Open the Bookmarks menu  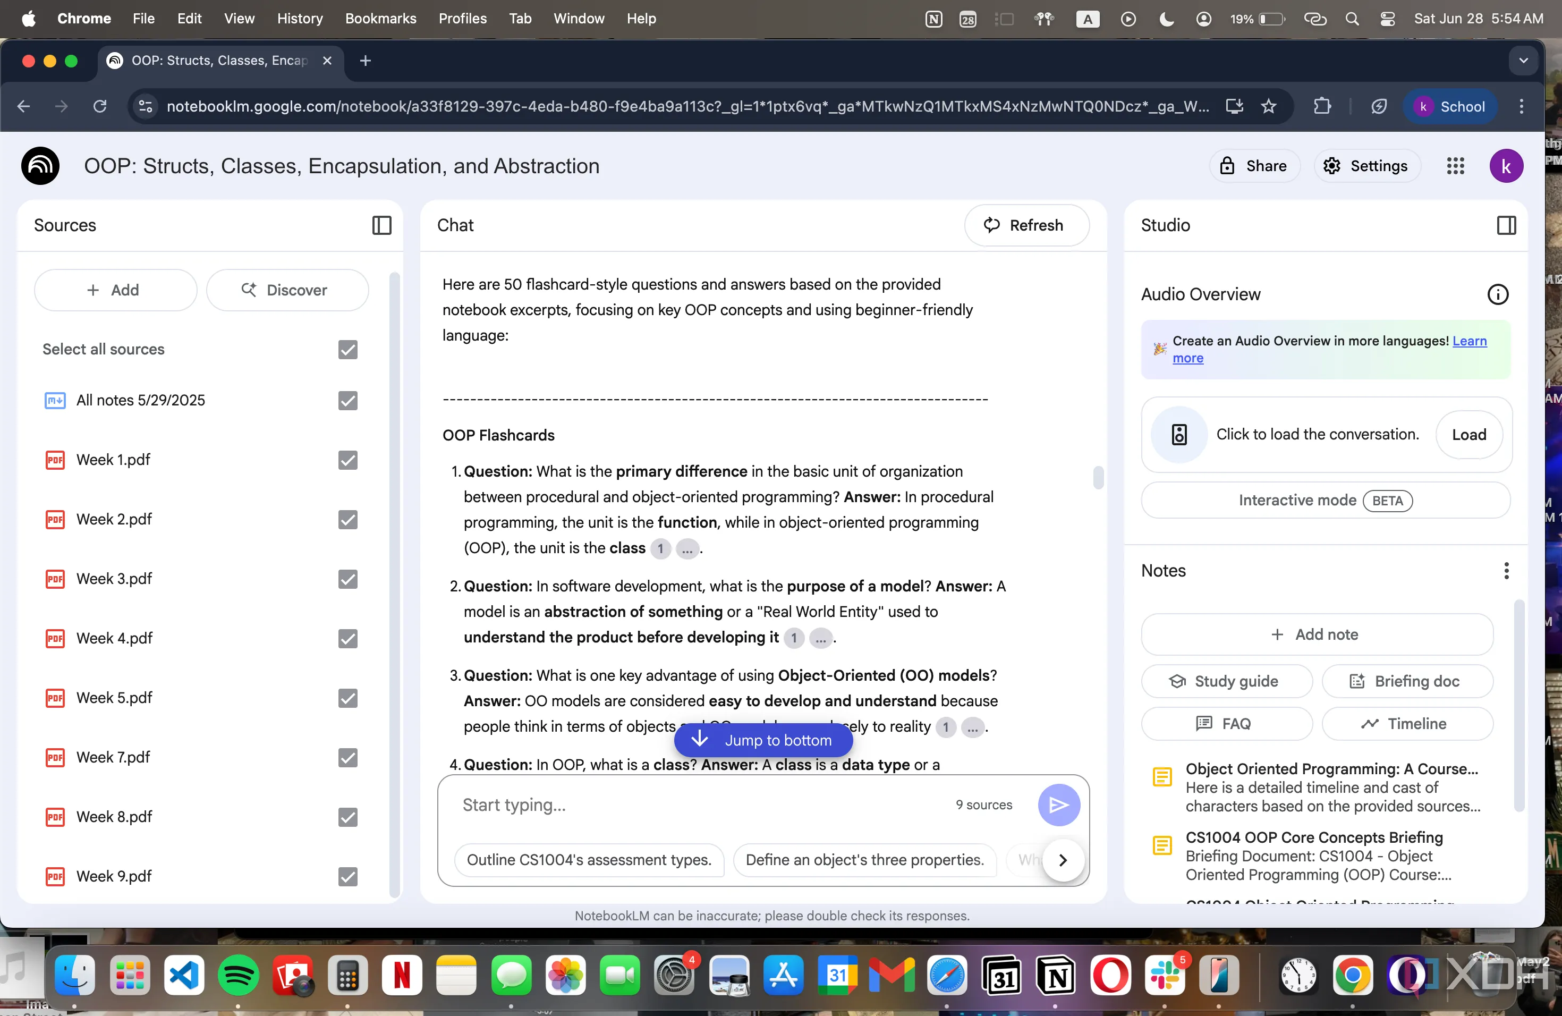pos(380,19)
